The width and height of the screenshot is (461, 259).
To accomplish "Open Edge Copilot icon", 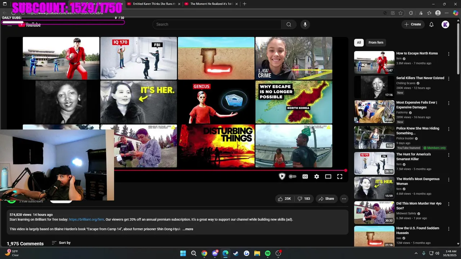I will pos(456,13).
